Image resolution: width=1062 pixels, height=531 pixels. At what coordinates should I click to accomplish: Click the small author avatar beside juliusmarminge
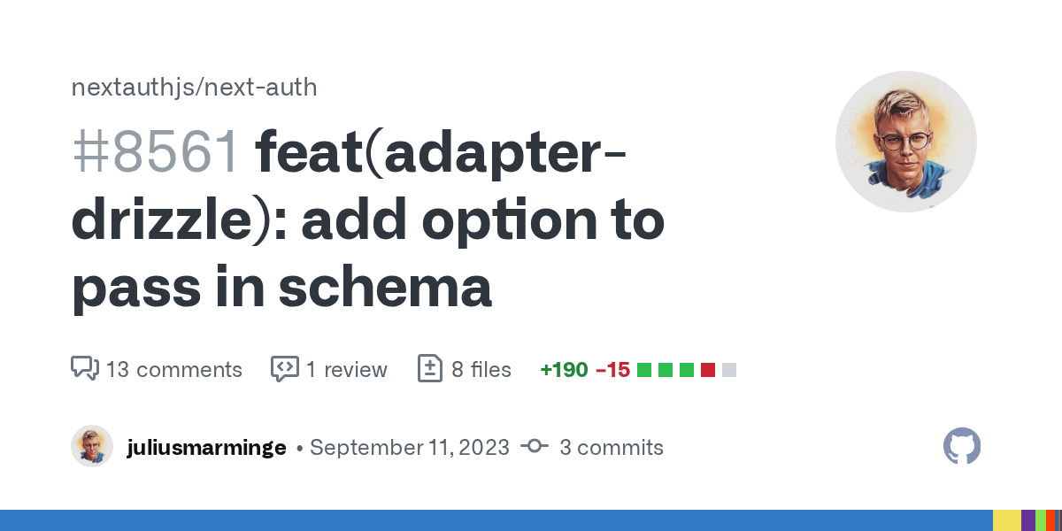pyautogui.click(x=92, y=446)
